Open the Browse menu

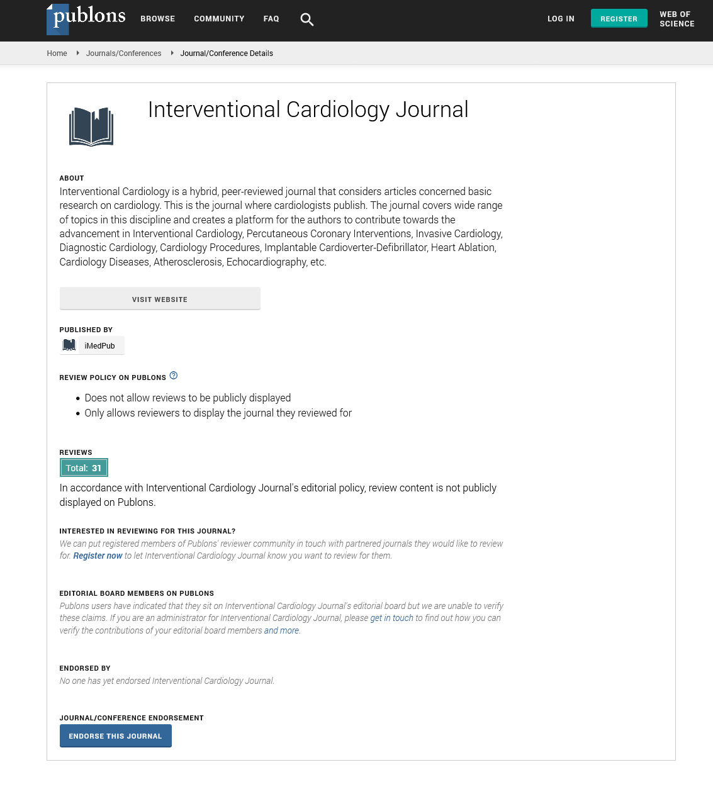tap(157, 19)
